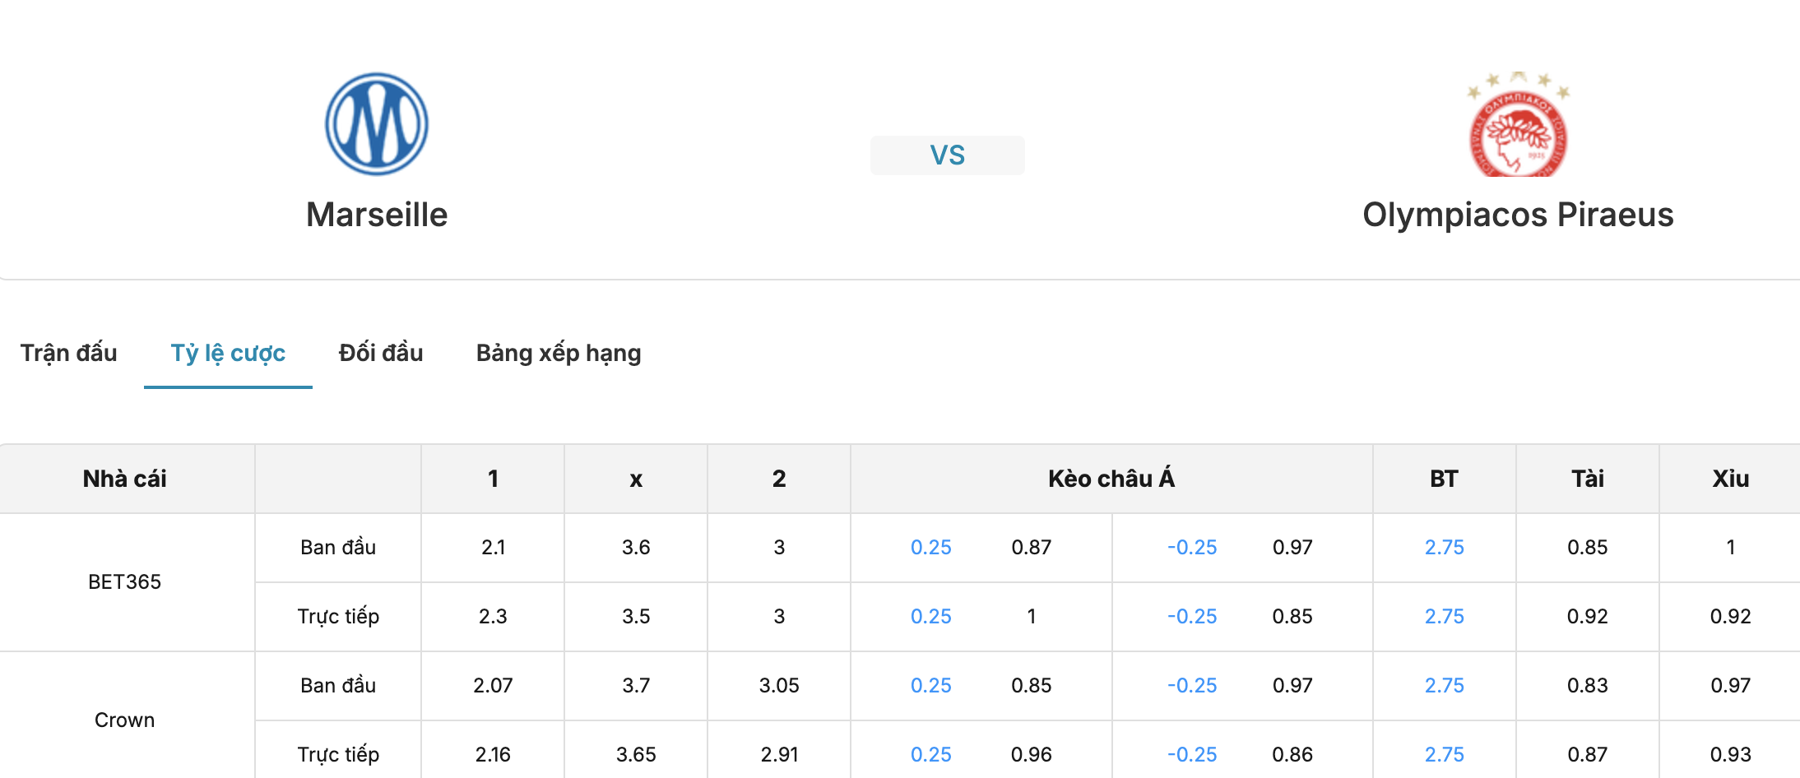The height and width of the screenshot is (778, 1800).
Task: Click the Nhà cái column header
Action: [x=125, y=479]
